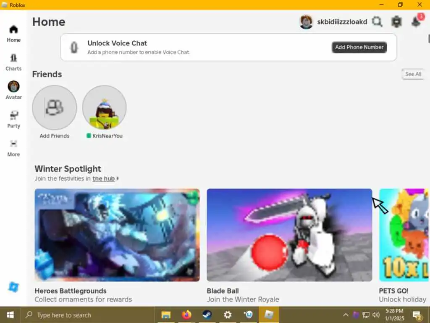Open Charts in the sidebar

point(13,62)
